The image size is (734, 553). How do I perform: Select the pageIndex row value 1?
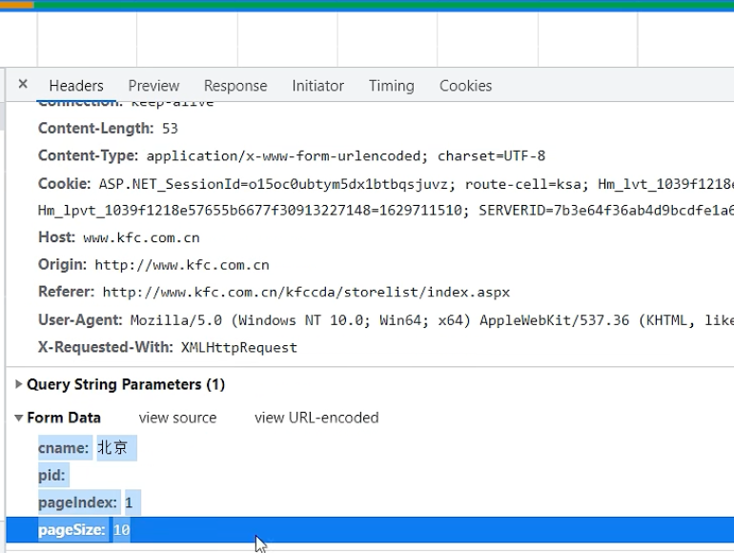[x=129, y=502]
